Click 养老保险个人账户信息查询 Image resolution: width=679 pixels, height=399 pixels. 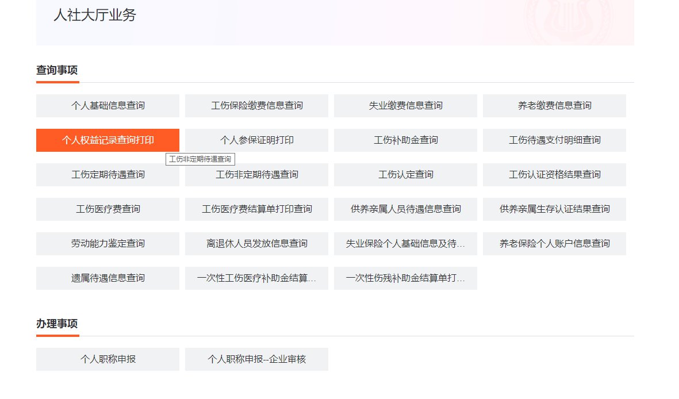coord(554,244)
